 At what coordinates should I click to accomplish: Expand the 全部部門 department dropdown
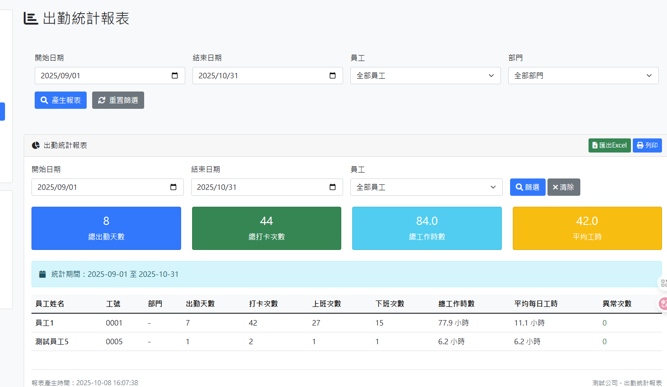[x=583, y=76]
